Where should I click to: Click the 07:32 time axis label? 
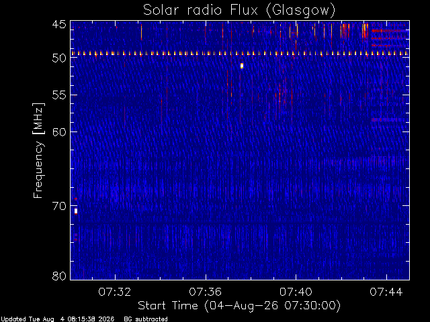pos(115,292)
